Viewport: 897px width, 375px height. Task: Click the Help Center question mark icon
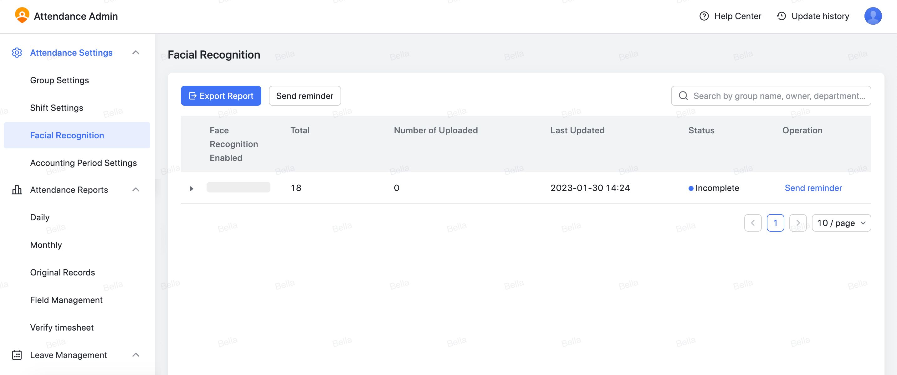click(704, 16)
